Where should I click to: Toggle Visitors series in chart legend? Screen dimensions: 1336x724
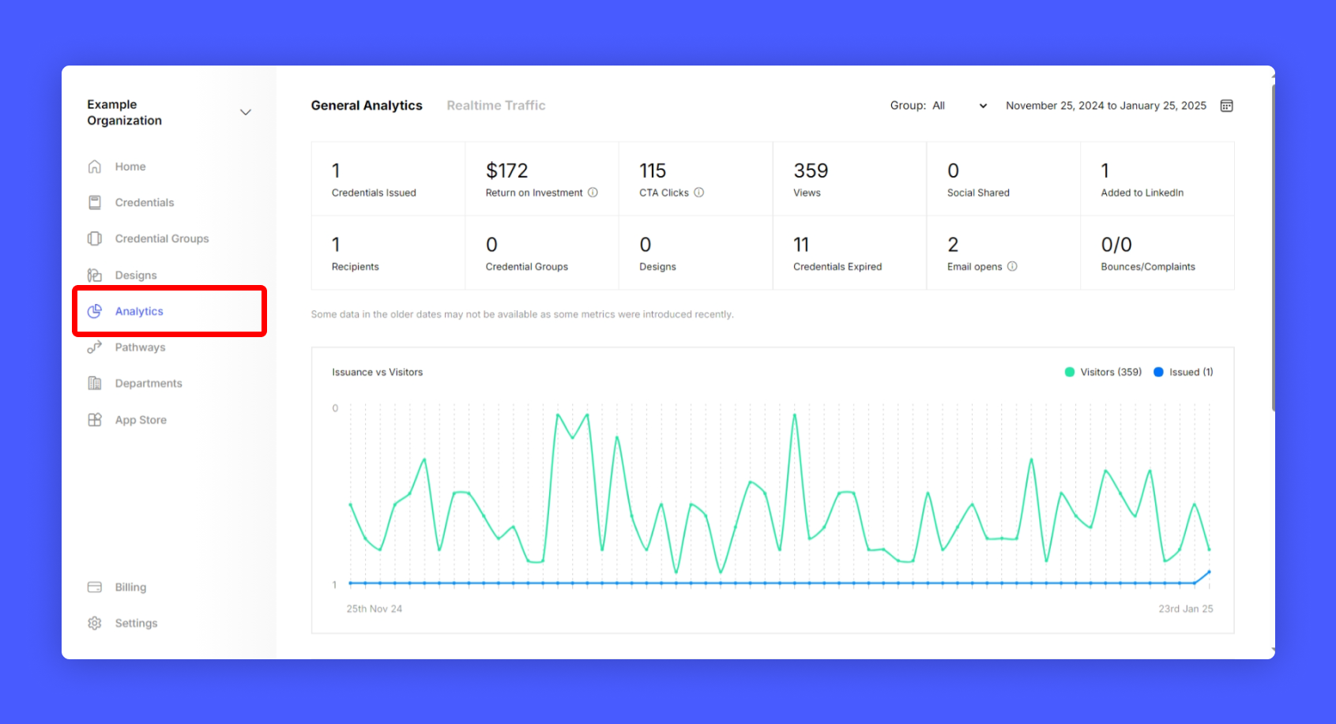coord(1103,372)
